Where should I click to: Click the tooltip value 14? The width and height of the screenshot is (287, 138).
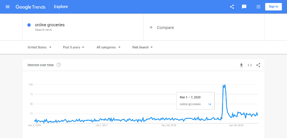coord(209,104)
